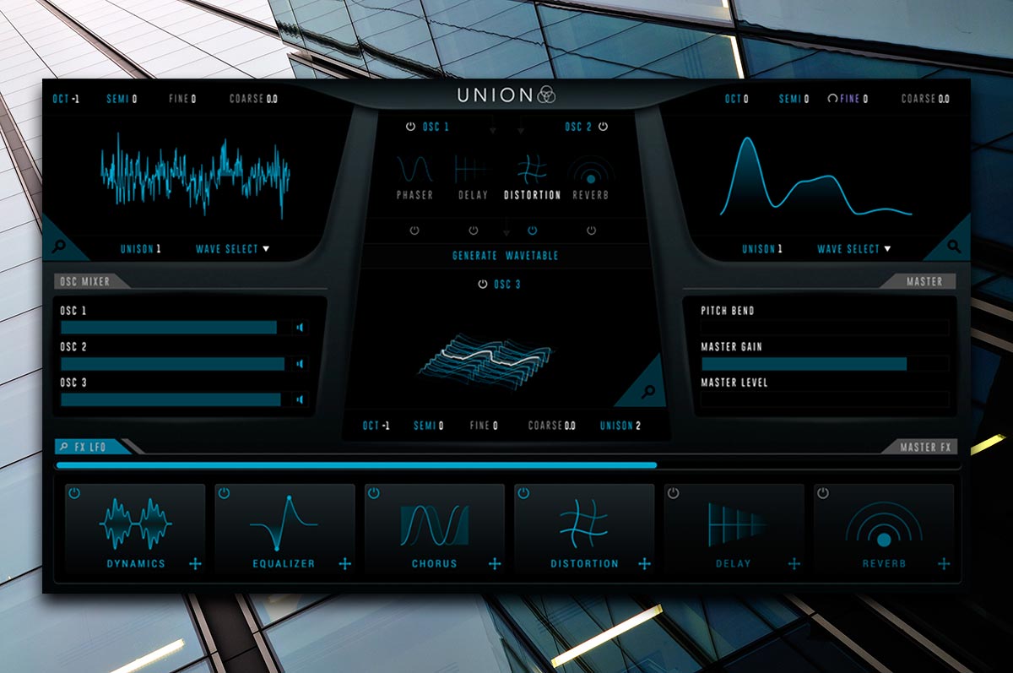Open OSC 1 waveform magnifier
Viewport: 1013px width, 673px height.
[x=61, y=247]
